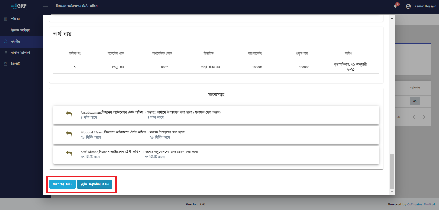Click the check-circle icon beside করণীয়
The width and height of the screenshot is (439, 210).
[x=5, y=41]
